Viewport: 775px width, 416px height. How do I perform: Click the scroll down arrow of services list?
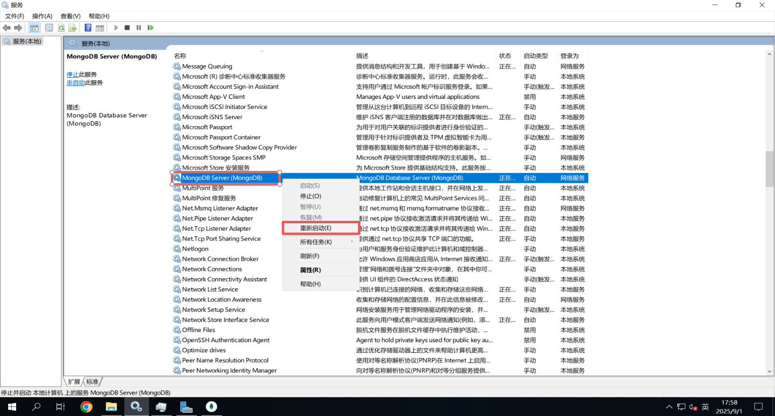[x=769, y=371]
